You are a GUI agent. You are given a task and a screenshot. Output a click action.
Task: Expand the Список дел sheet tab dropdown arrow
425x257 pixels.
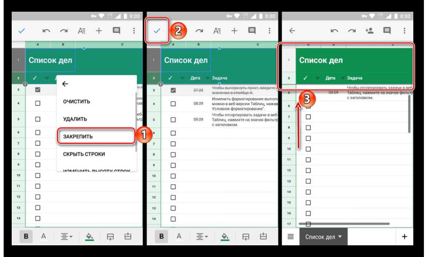(340, 236)
